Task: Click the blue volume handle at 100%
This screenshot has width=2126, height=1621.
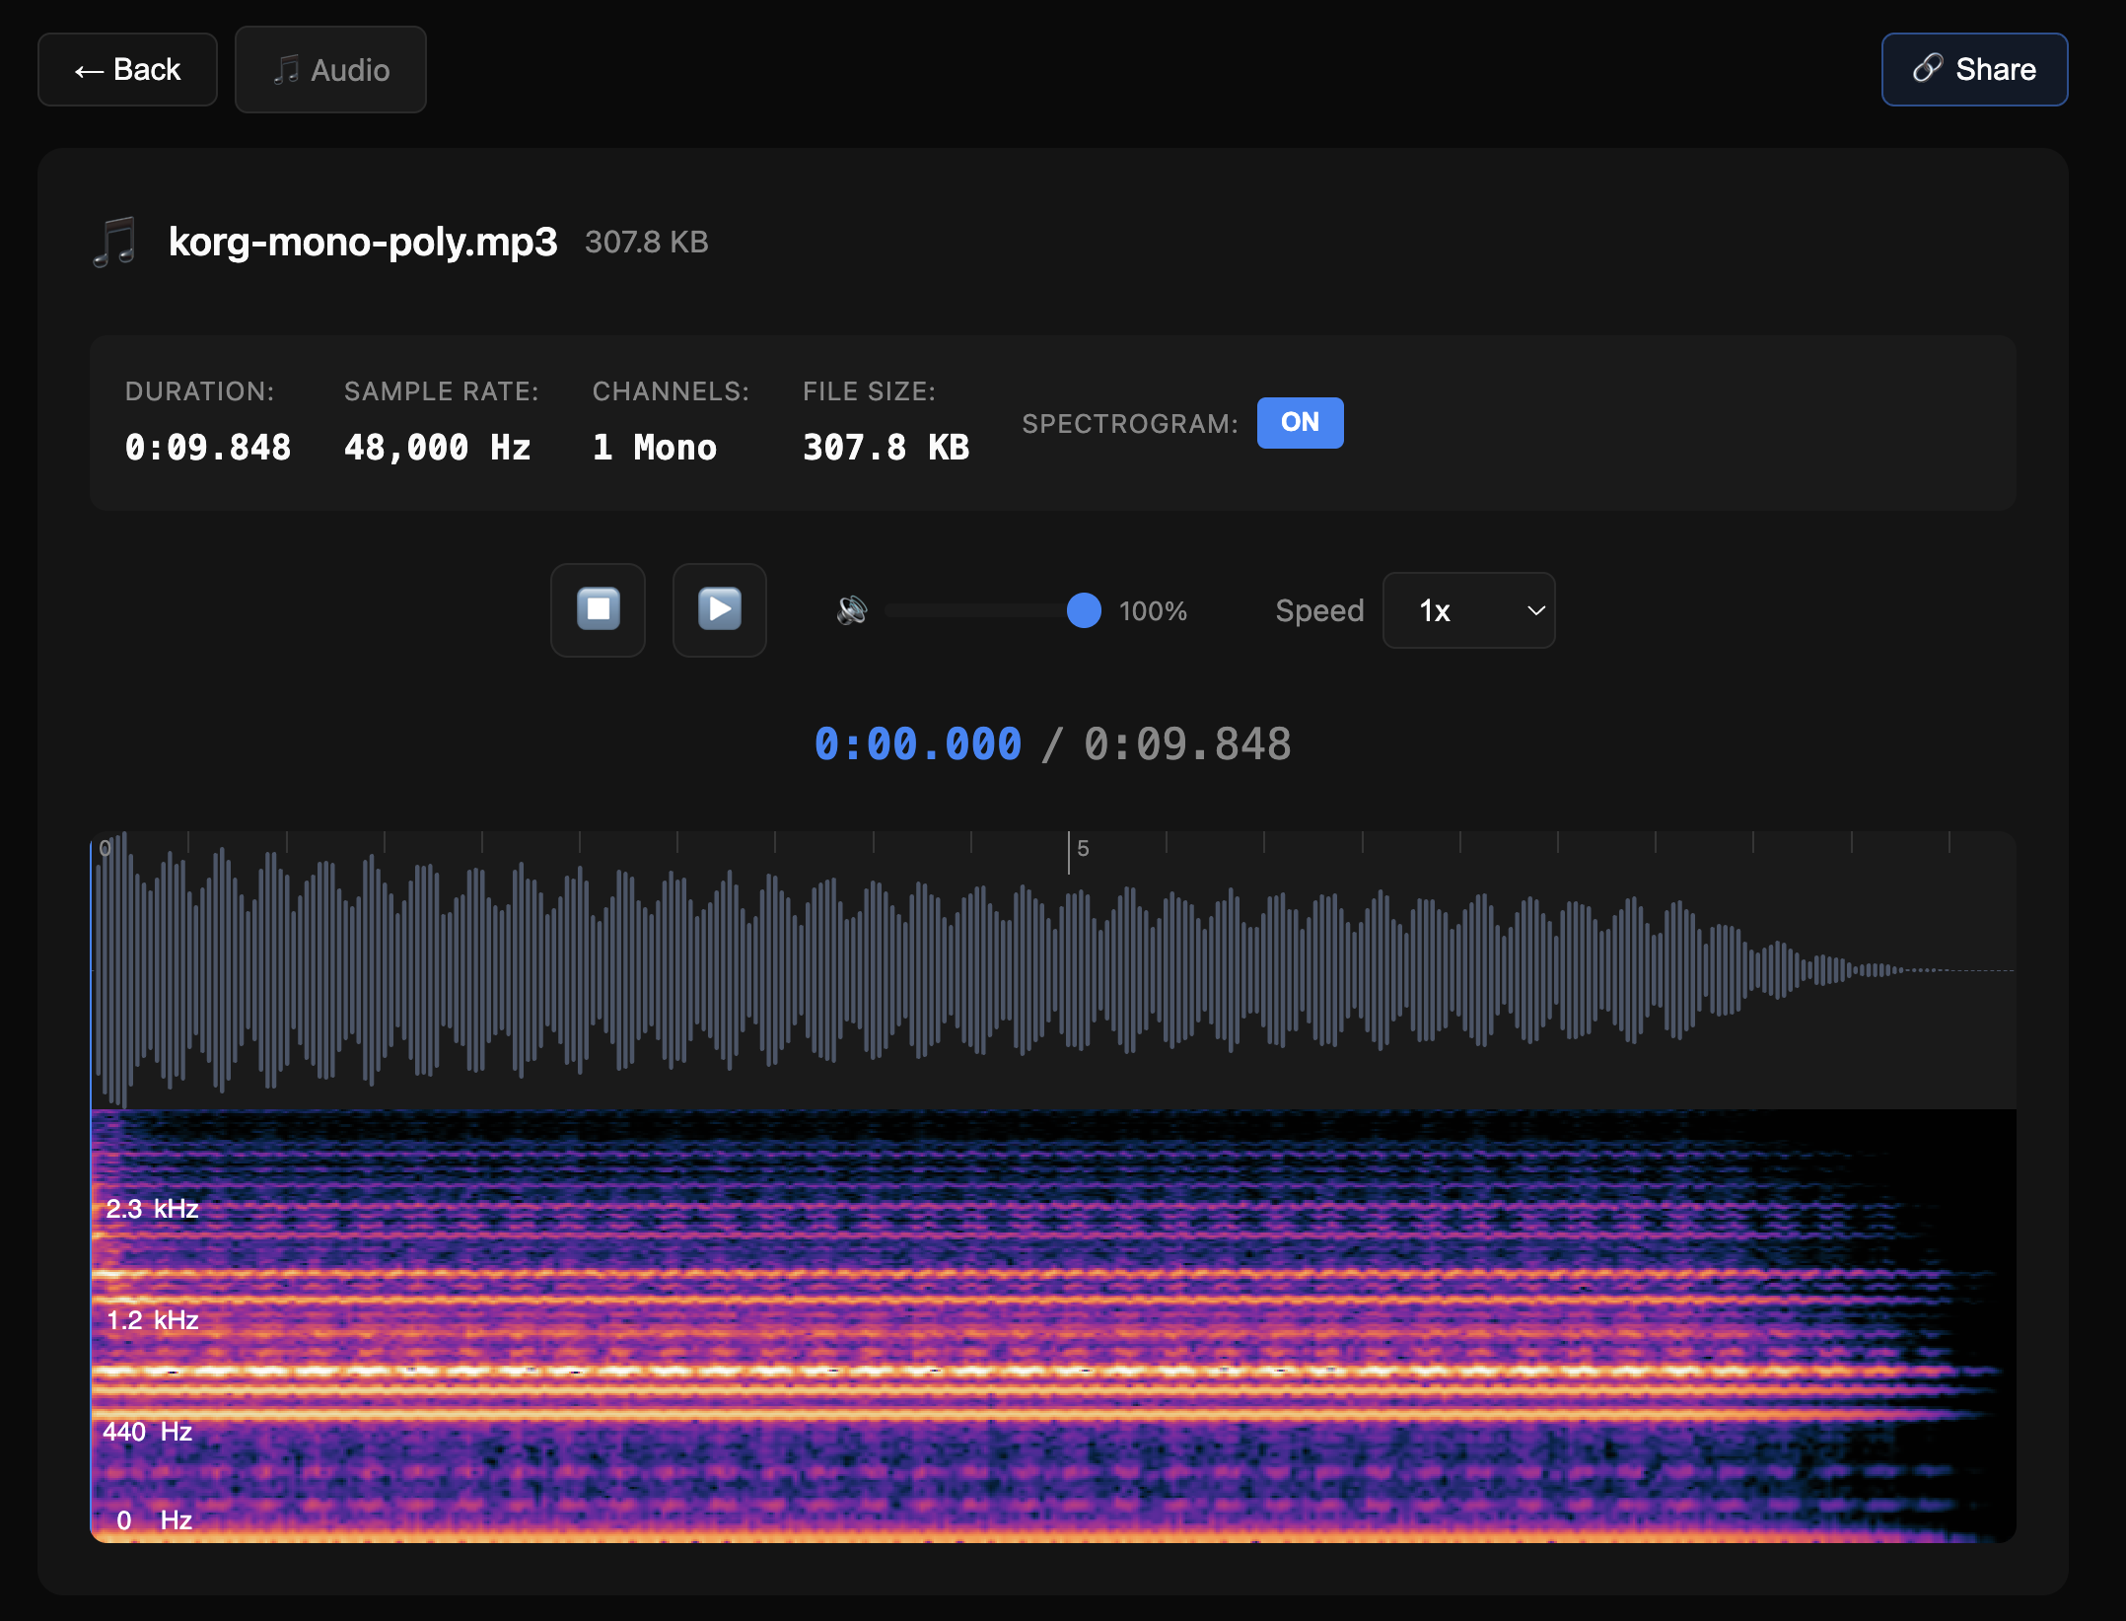Action: point(1084,610)
